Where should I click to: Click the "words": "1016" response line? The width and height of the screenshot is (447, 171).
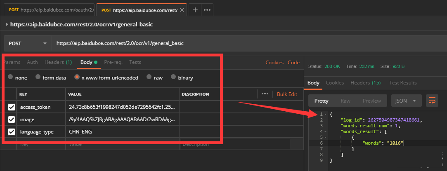pyautogui.click(x=383, y=143)
